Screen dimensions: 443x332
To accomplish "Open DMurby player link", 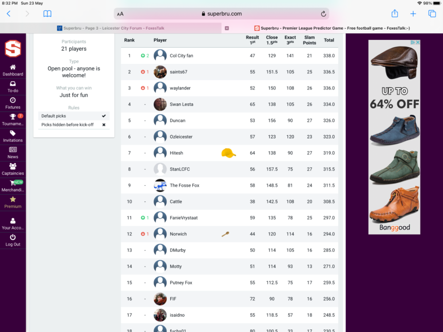I will point(178,250).
